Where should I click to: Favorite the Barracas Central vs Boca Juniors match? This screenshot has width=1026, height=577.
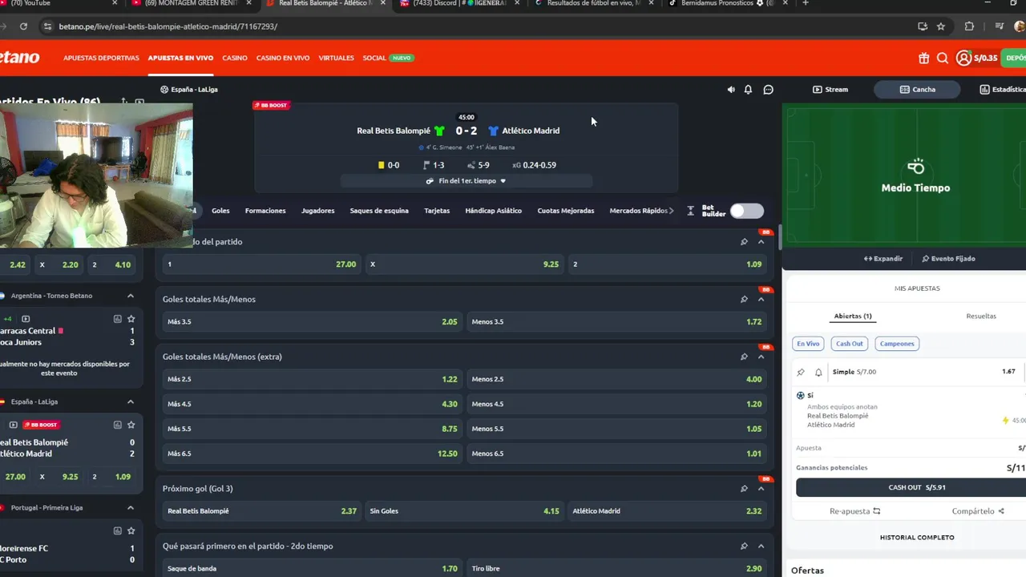(x=131, y=319)
